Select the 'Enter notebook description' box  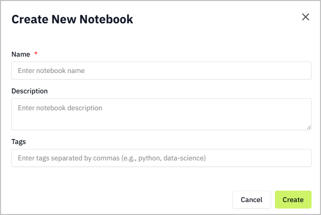(x=161, y=114)
